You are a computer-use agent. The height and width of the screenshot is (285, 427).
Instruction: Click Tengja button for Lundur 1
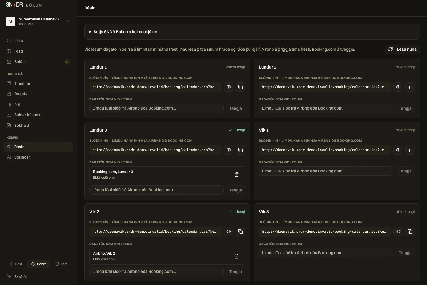tap(235, 108)
